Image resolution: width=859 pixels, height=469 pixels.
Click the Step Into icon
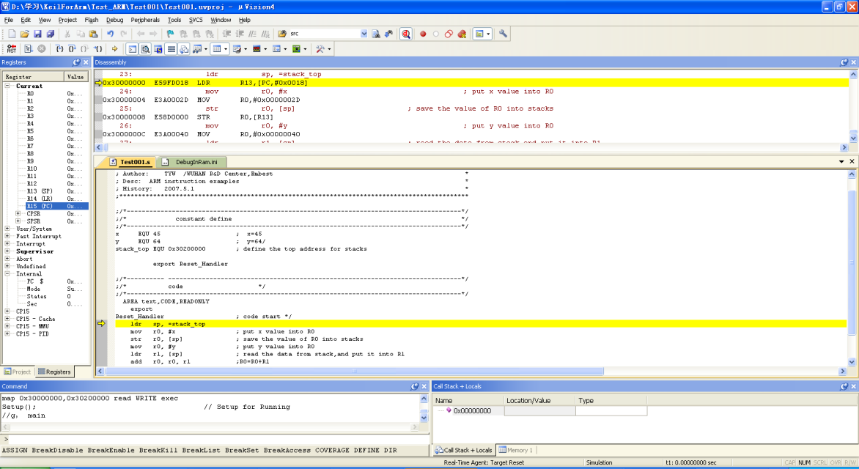pos(60,49)
